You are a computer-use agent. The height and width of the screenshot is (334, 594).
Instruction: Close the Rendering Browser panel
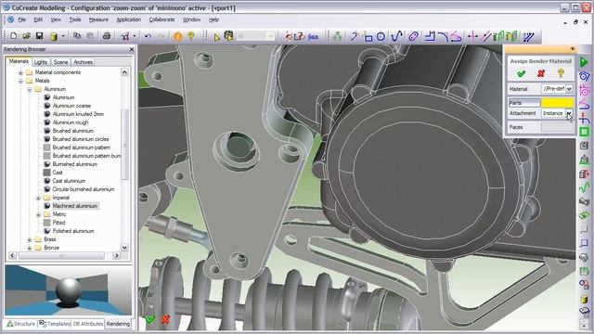(x=132, y=49)
